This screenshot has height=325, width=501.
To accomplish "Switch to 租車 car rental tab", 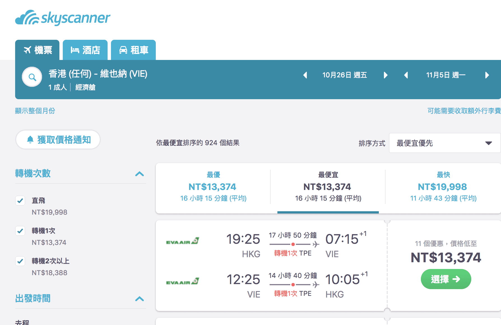I will coord(133,50).
